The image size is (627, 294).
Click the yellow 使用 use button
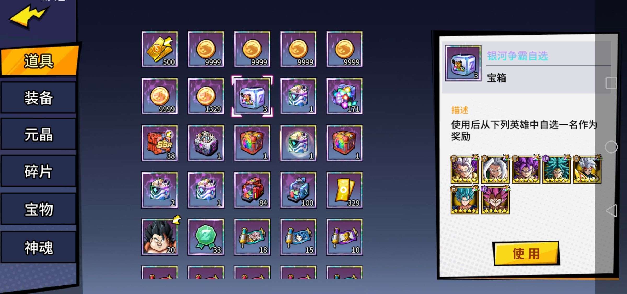point(526,253)
